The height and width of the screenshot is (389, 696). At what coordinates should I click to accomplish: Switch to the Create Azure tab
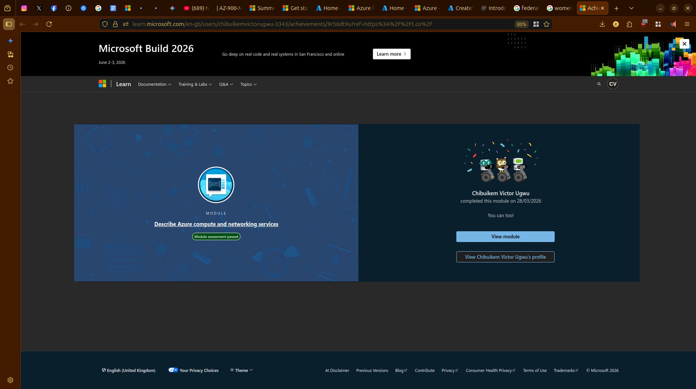[460, 8]
